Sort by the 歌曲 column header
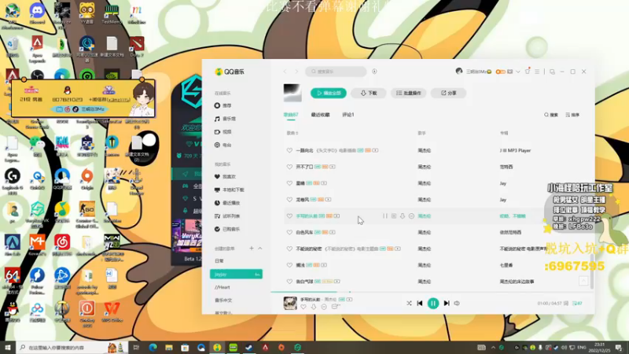The width and height of the screenshot is (629, 354). (x=292, y=133)
